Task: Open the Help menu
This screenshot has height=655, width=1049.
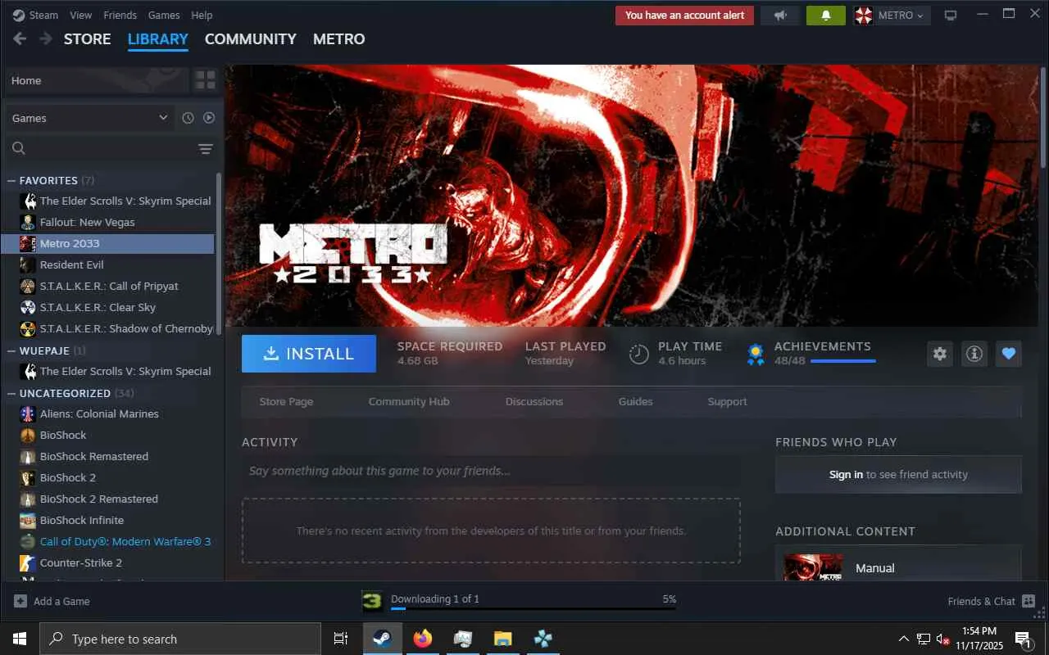Action: tap(202, 15)
